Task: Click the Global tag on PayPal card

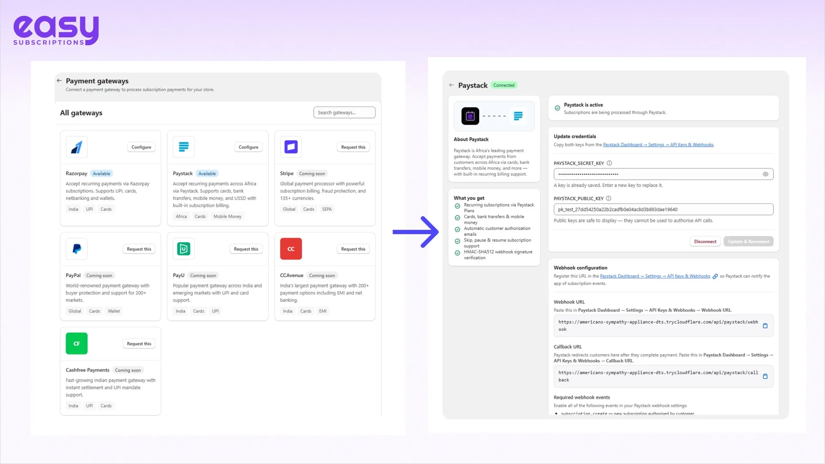Action: point(75,311)
